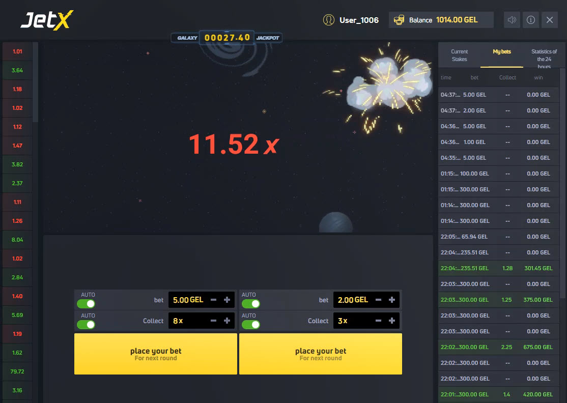Switch to the Current Stakes tab
Screen dimensions: 567x403
click(459, 55)
